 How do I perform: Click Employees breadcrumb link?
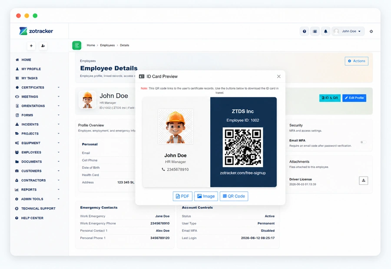click(x=107, y=45)
